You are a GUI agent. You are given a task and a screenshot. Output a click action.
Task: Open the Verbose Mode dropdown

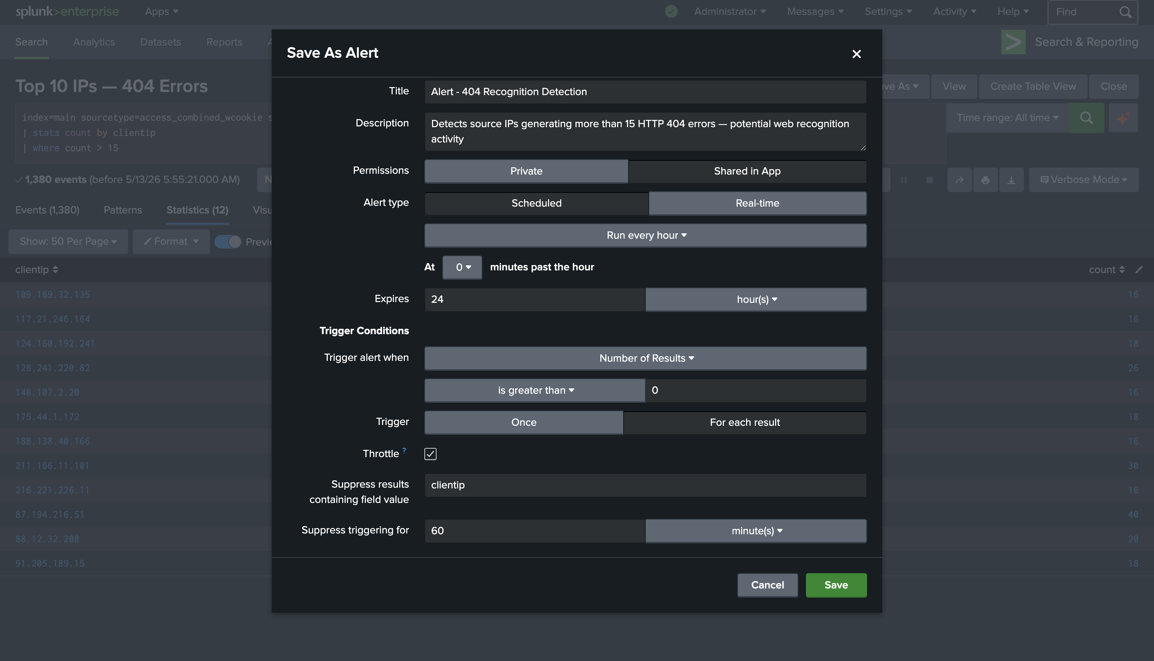pos(1083,180)
